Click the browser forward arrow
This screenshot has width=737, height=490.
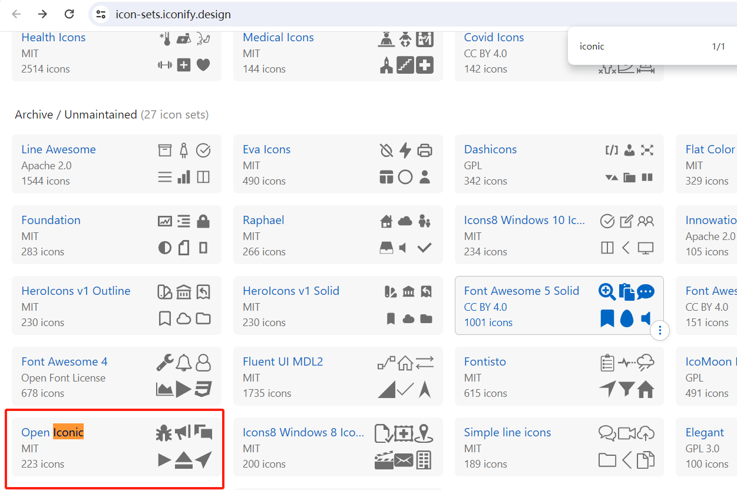(x=43, y=14)
